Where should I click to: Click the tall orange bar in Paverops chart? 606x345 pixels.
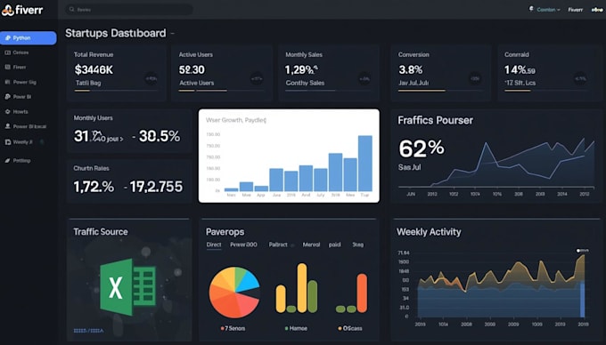(x=362, y=293)
